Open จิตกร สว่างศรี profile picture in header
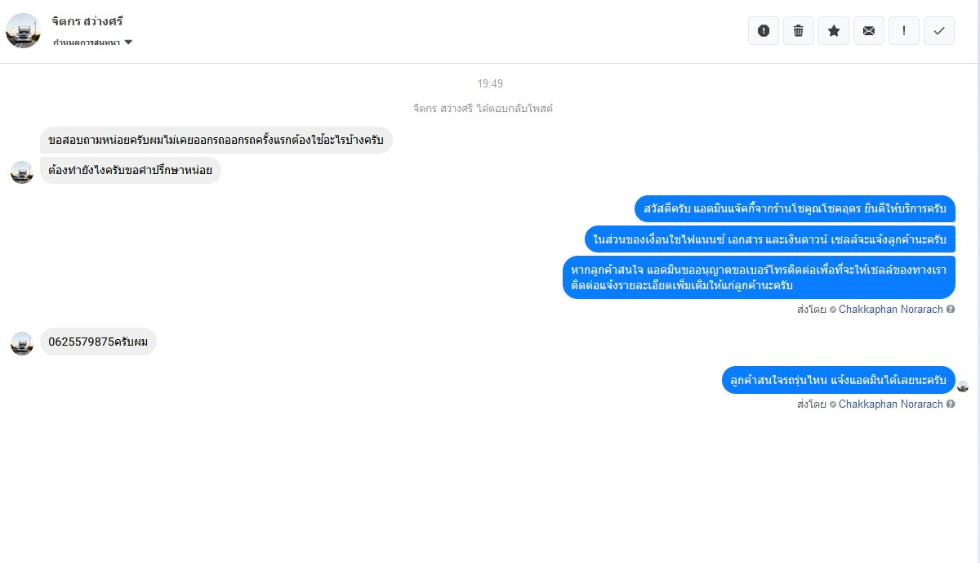980x563 pixels. (23, 31)
